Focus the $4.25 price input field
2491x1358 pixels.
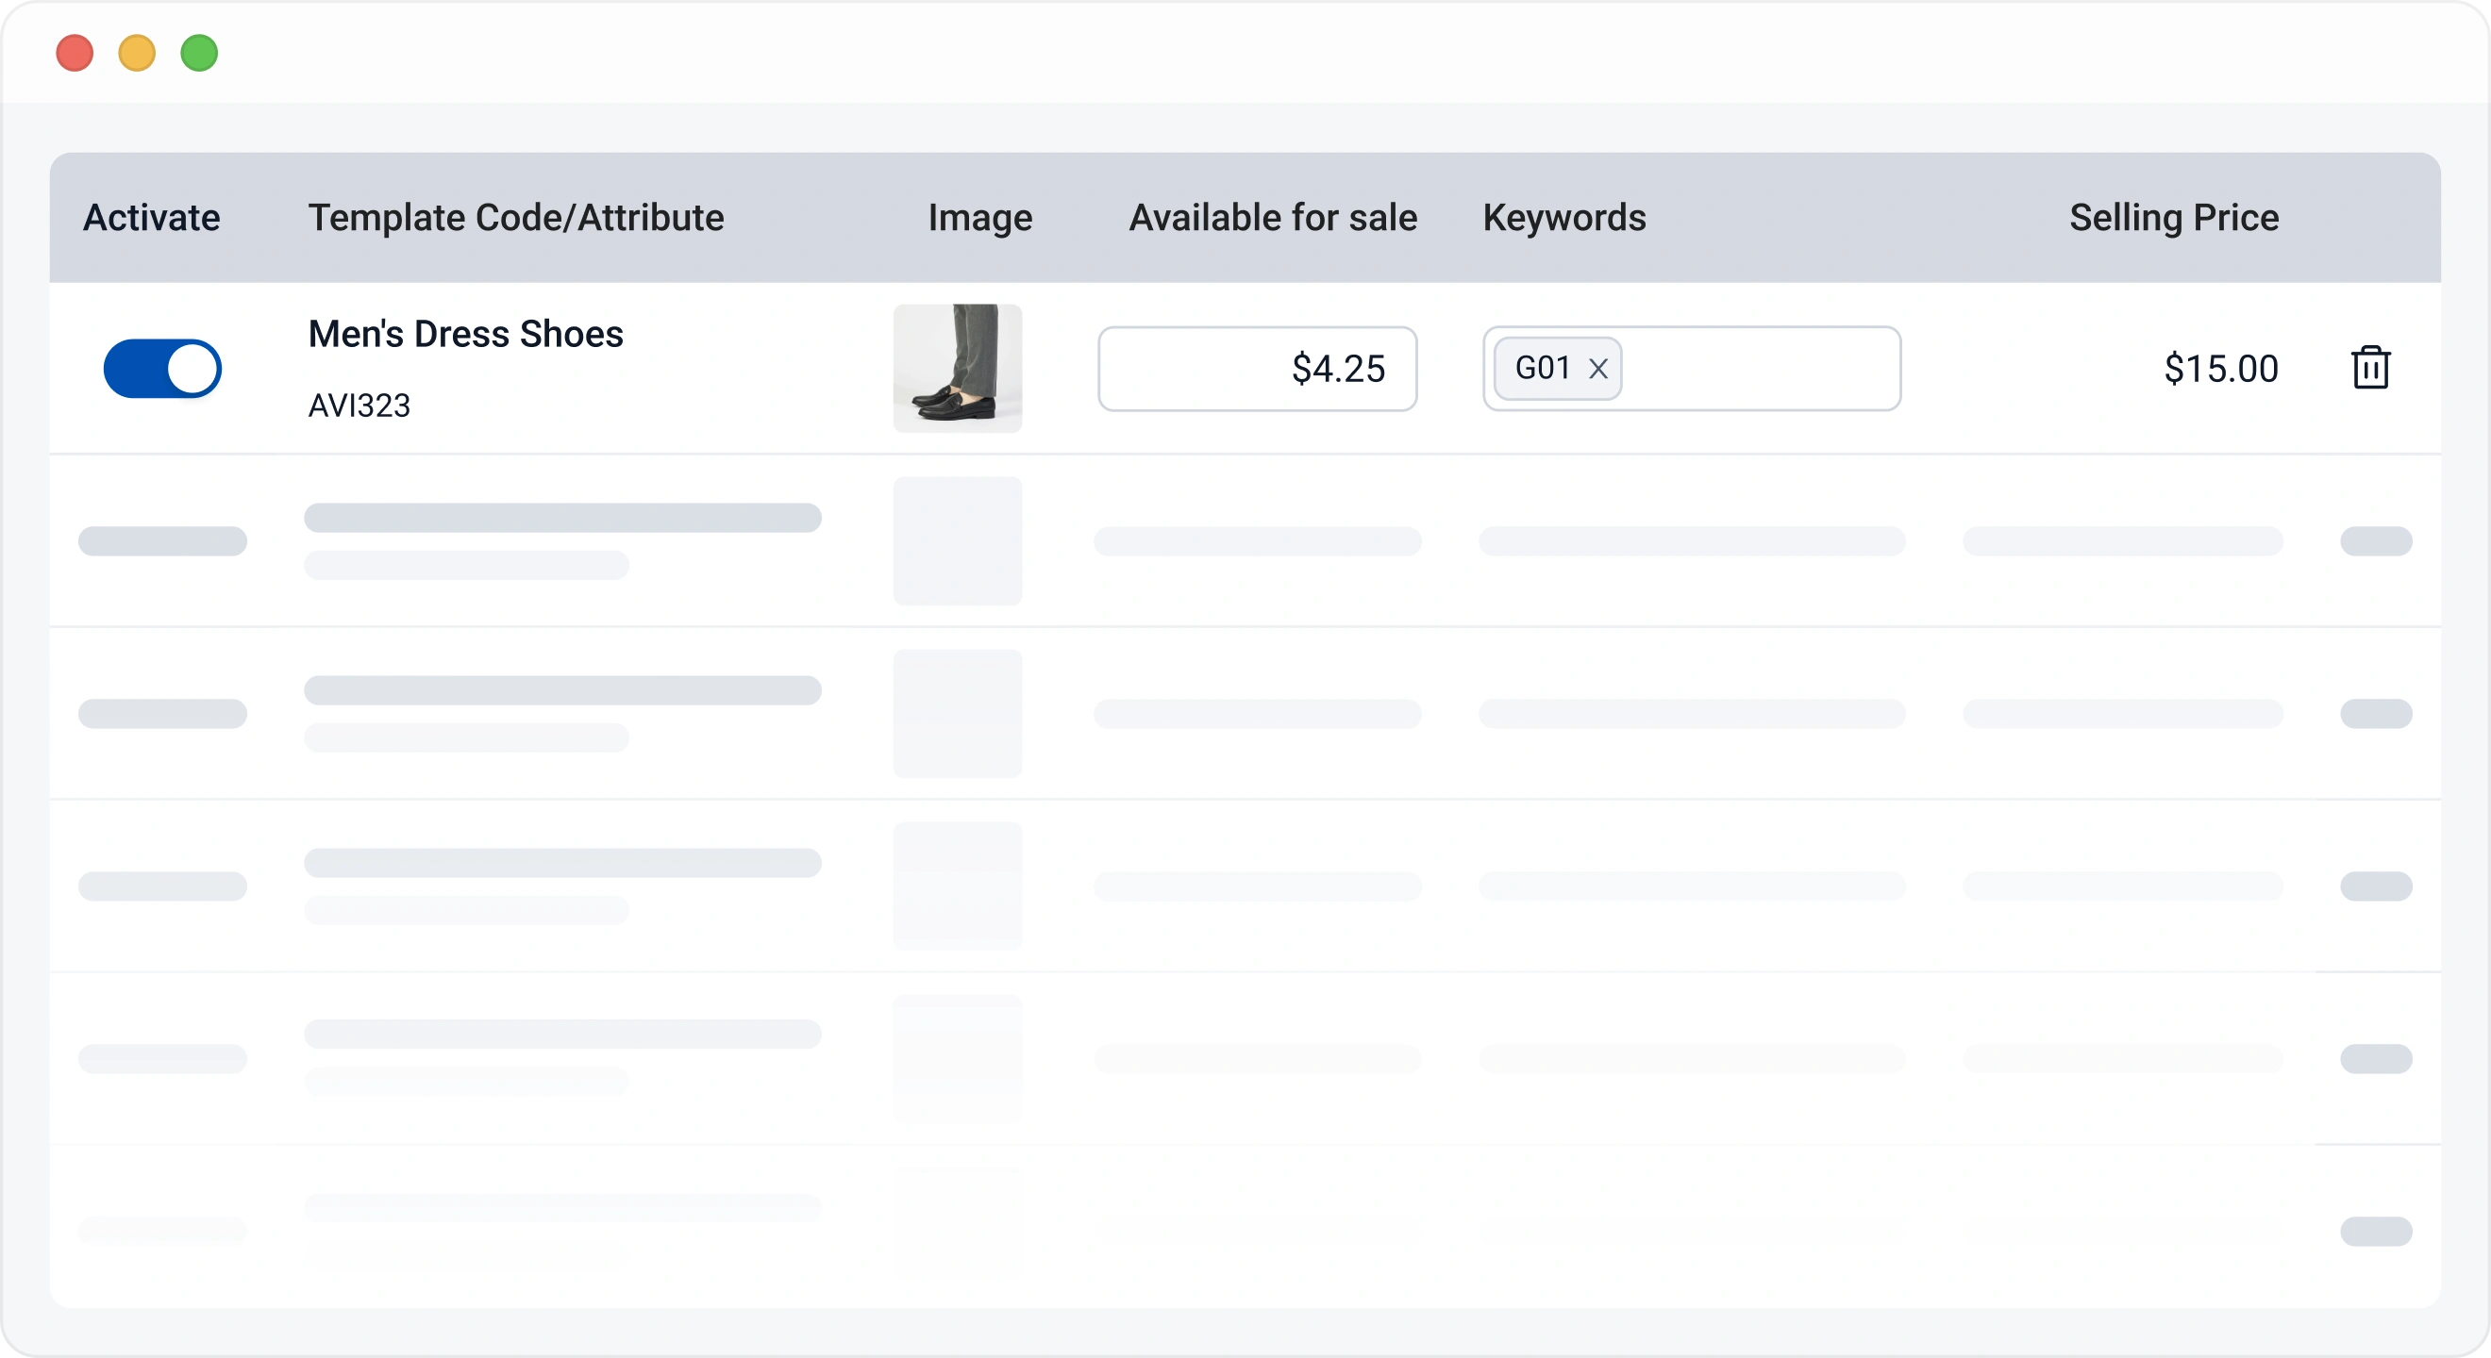click(x=1257, y=368)
